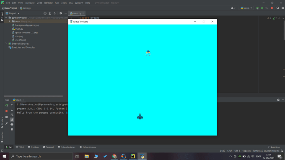Open the TODO tool window
Image resolution: width=285 pixels, height=160 pixels.
[x=20, y=147]
